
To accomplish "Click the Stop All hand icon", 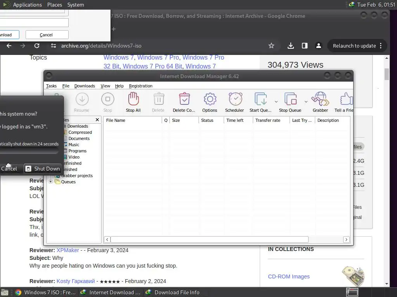I will [x=133, y=99].
